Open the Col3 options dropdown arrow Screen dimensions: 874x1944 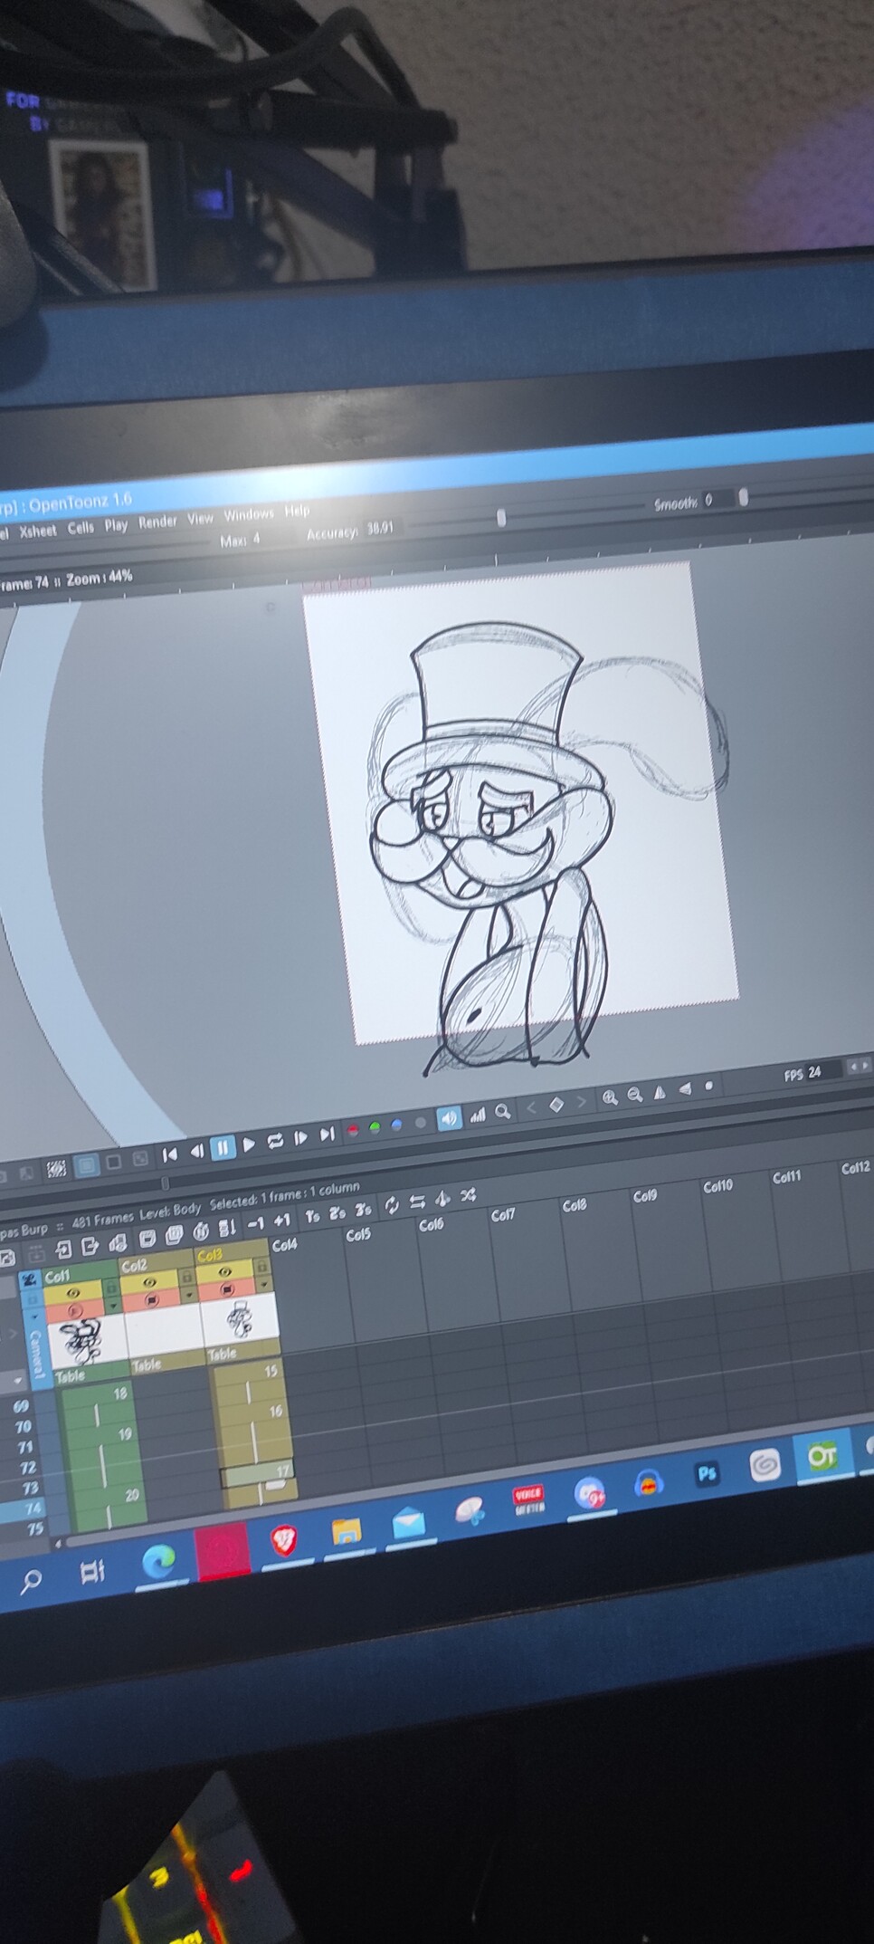click(265, 1285)
